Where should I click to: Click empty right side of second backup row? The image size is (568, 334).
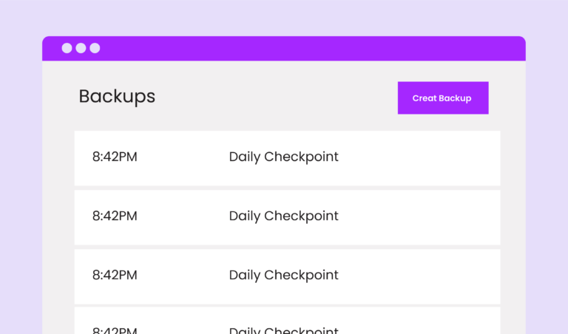point(420,217)
